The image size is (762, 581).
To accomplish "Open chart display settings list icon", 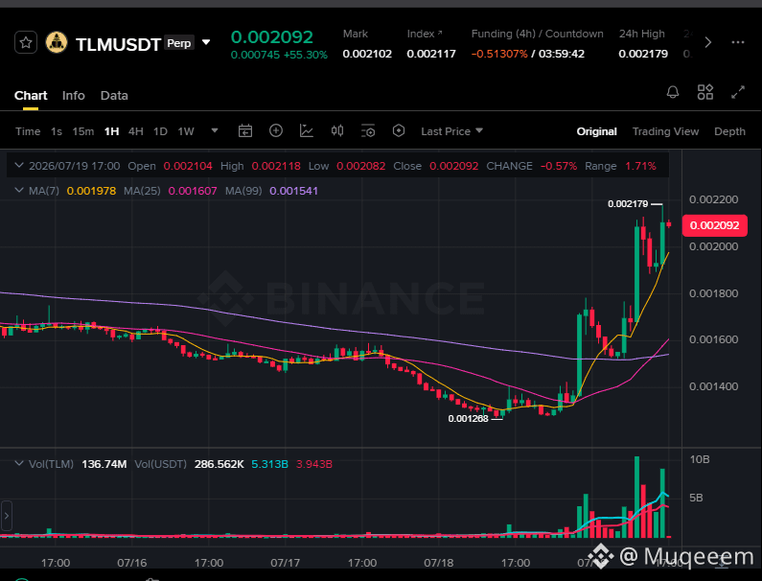I will (368, 130).
